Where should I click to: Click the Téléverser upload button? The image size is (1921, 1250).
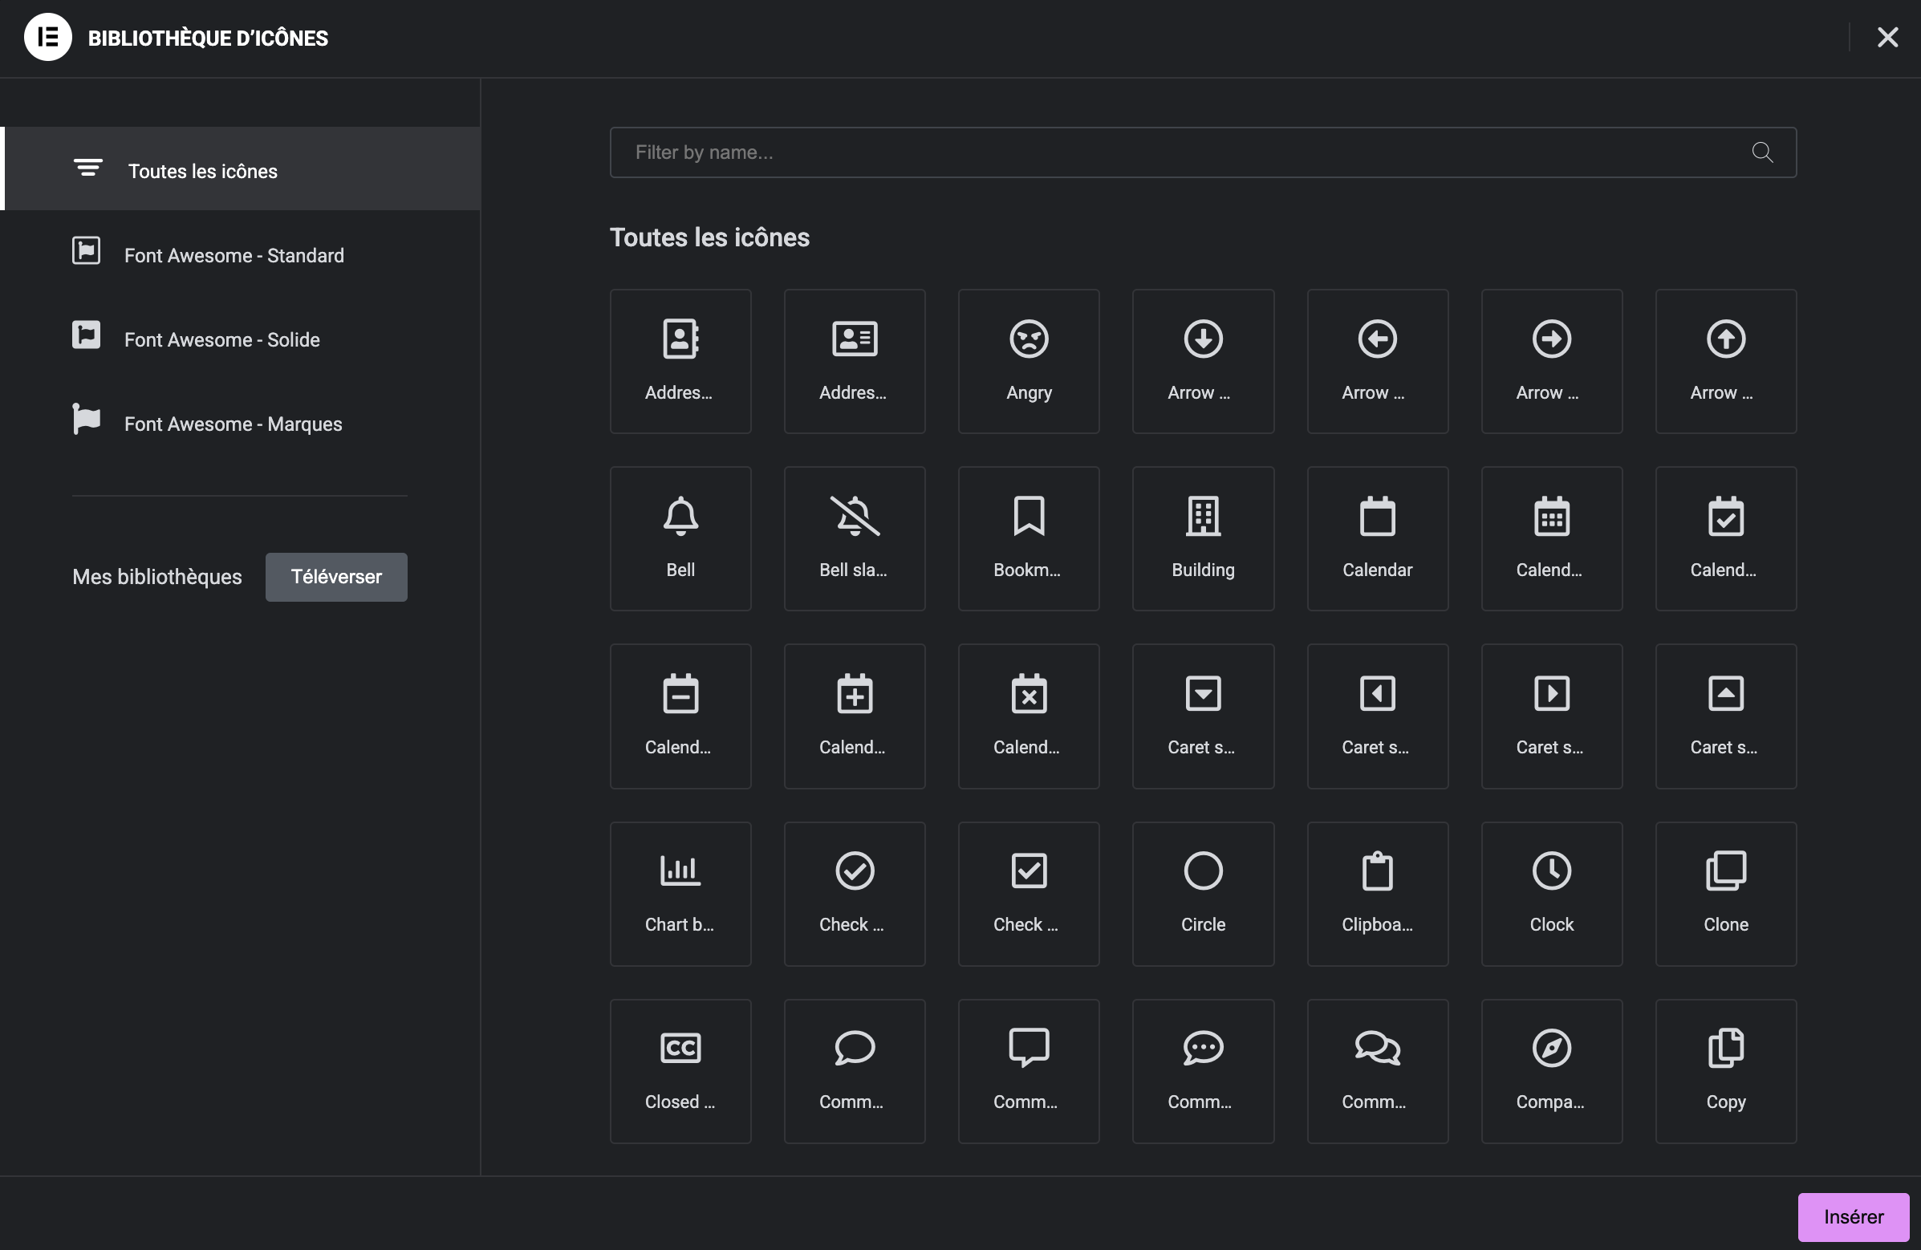coord(335,576)
